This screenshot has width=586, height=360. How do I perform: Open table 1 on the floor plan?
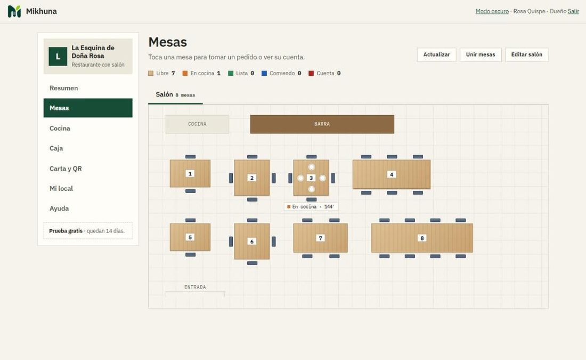point(190,174)
